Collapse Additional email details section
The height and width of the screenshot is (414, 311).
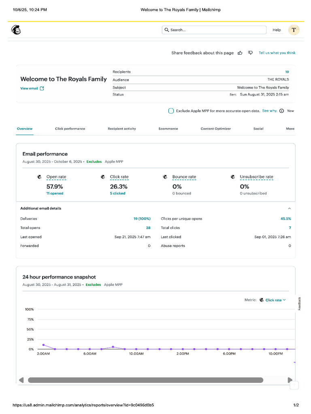coord(289,208)
